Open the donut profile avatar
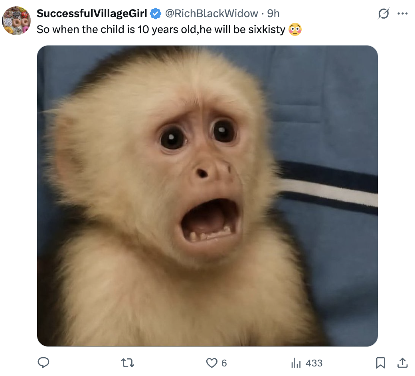Image resolution: width=415 pixels, height=376 pixels. point(16,21)
